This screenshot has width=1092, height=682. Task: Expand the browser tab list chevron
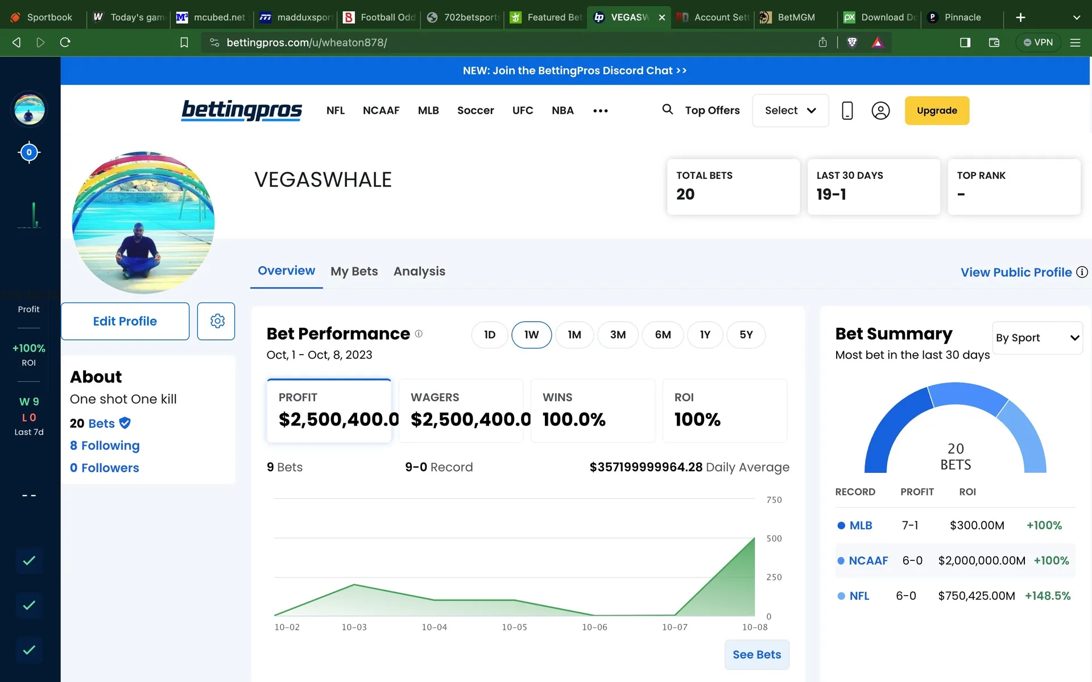tap(1076, 18)
